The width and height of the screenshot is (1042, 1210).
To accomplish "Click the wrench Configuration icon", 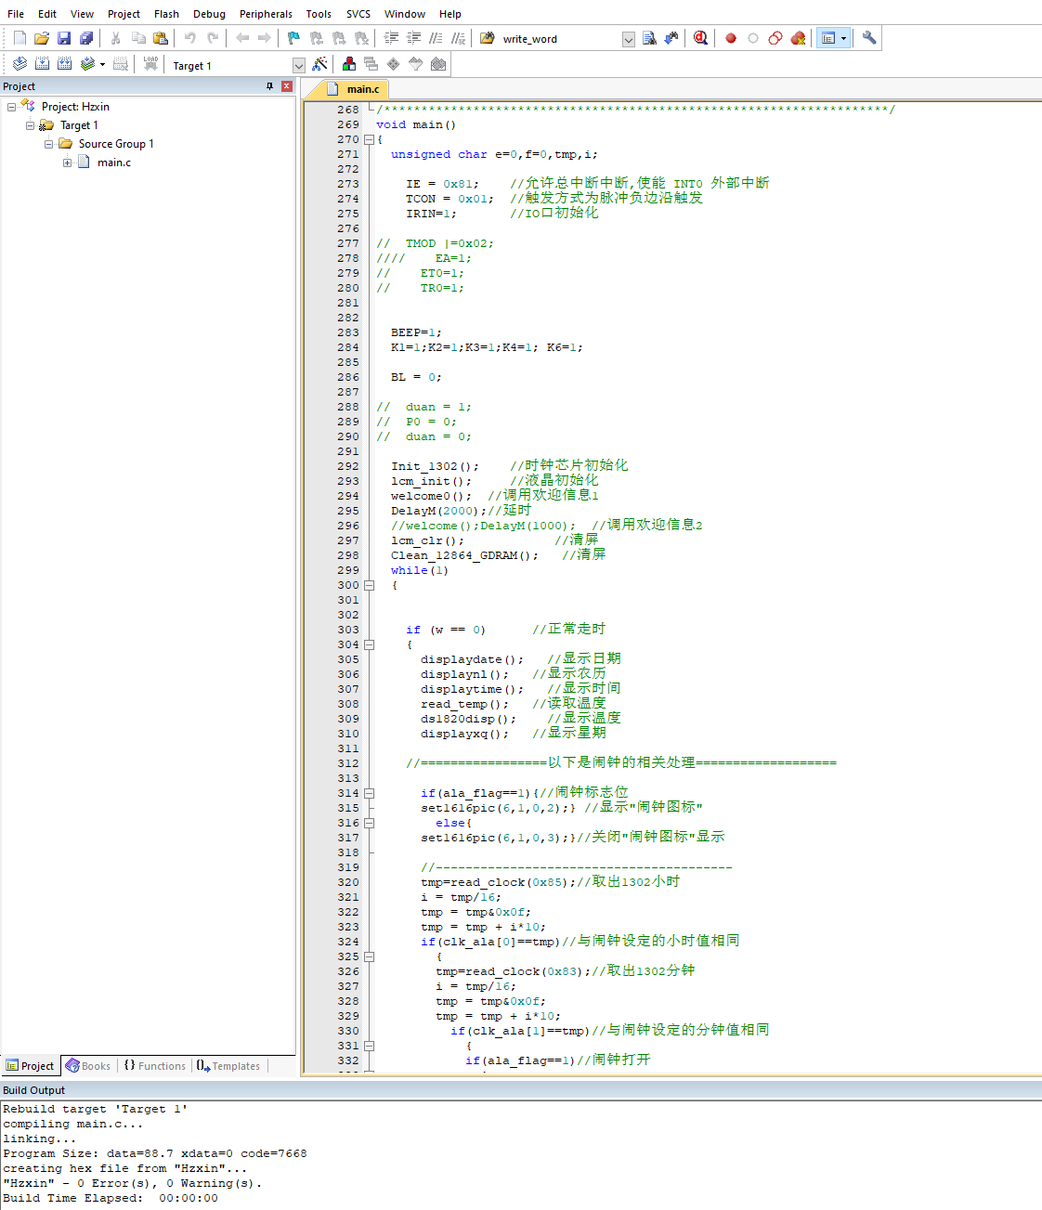I will 869,38.
